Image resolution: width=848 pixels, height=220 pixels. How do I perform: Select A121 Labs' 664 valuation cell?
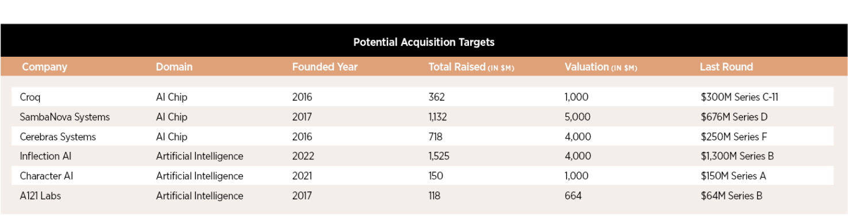[573, 195]
